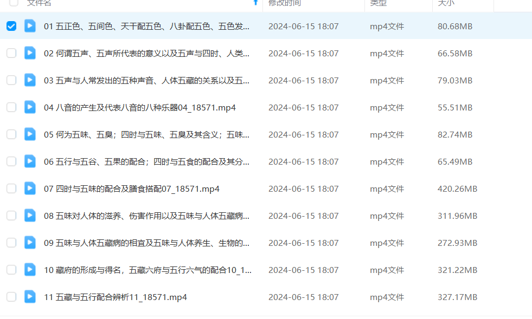The width and height of the screenshot is (532, 319).
Task: Tick the checkbox for 03 五声与人常发出的五种声音
Action: click(x=11, y=80)
